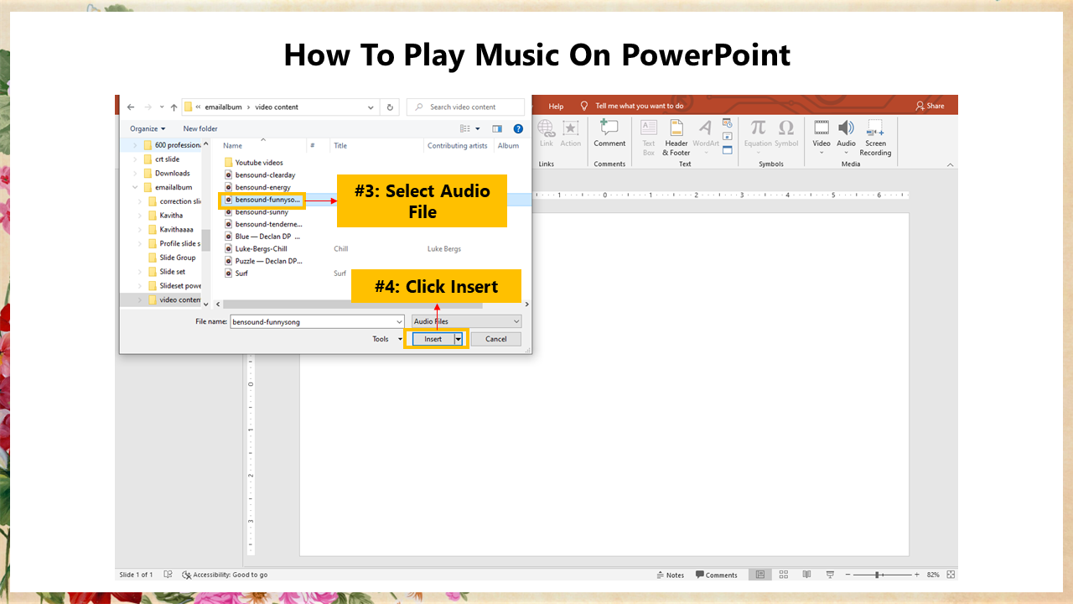Sort by Contributing artists column
The width and height of the screenshot is (1073, 604).
pyautogui.click(x=457, y=146)
